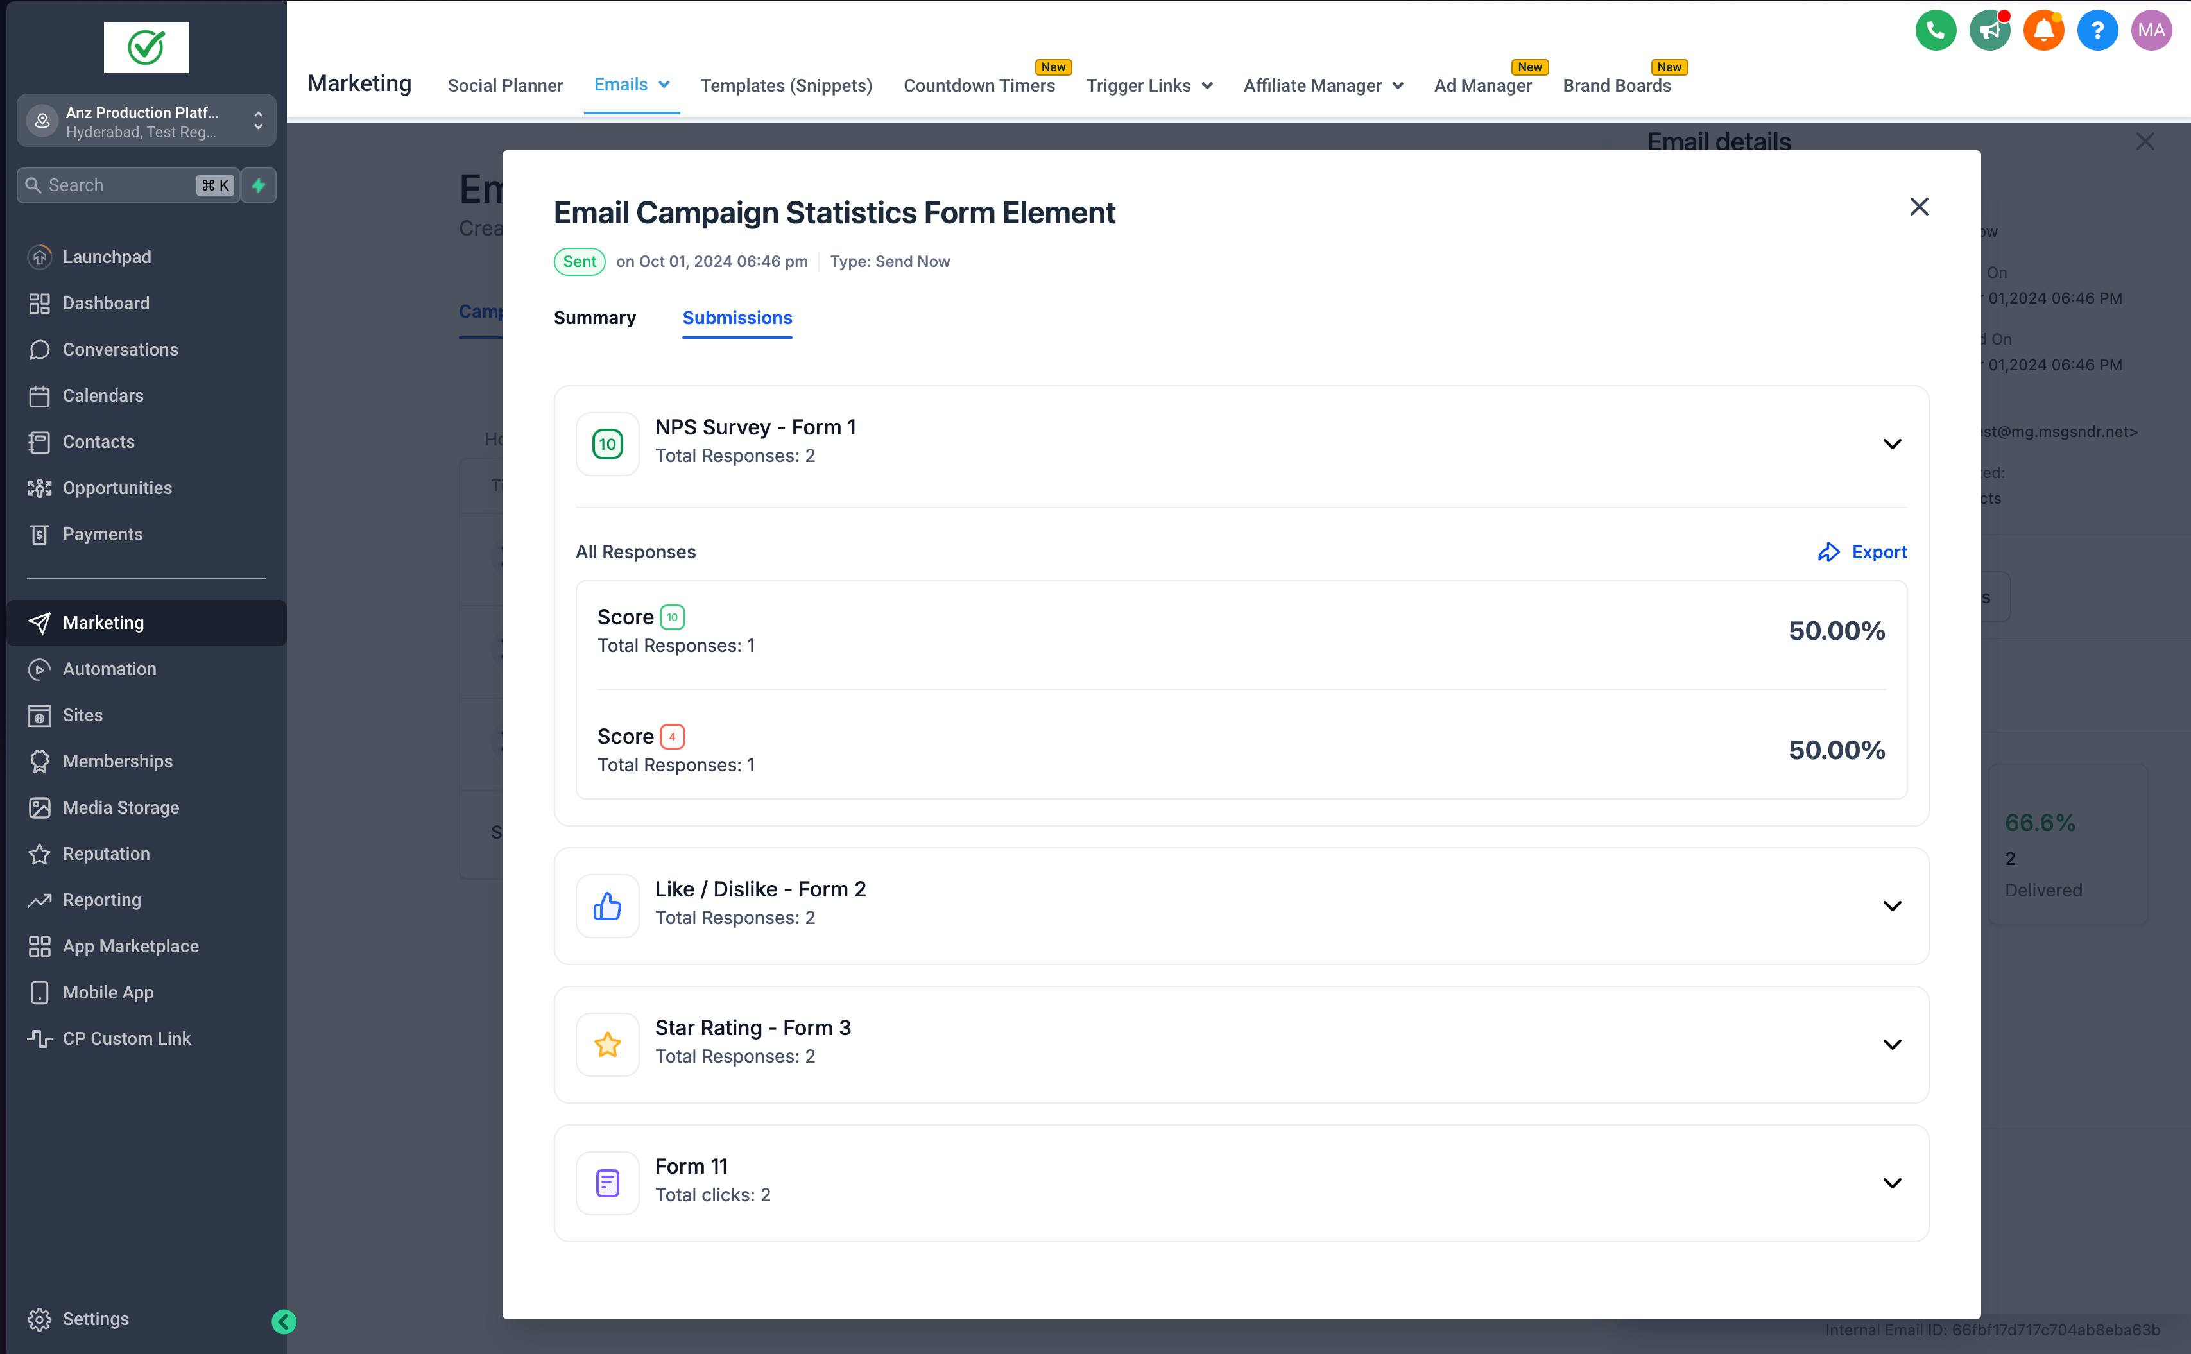The width and height of the screenshot is (2191, 1354).
Task: Click the sidebar collapse arrow icon
Action: [x=284, y=1321]
